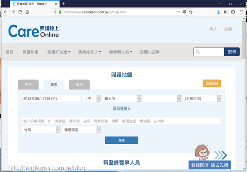Click dark blue 搜尋 button in header
The width and height of the screenshot is (247, 172).
[232, 52]
